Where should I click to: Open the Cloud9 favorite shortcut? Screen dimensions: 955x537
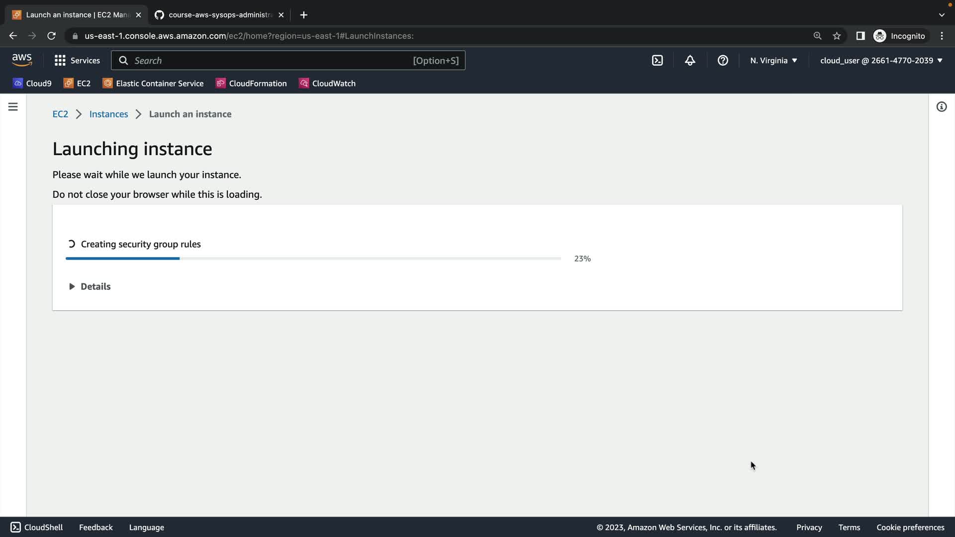tap(32, 84)
